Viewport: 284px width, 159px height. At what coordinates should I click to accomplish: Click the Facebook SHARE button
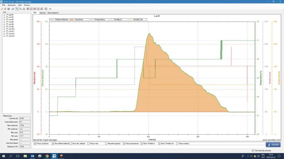click(x=273, y=145)
